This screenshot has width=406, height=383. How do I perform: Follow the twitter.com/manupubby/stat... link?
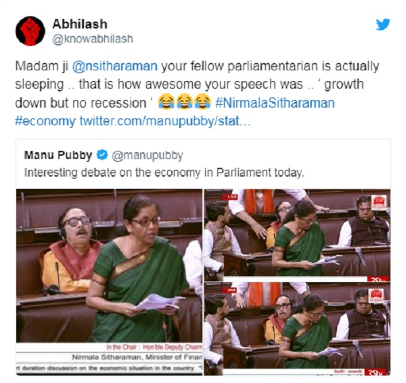tap(165, 121)
